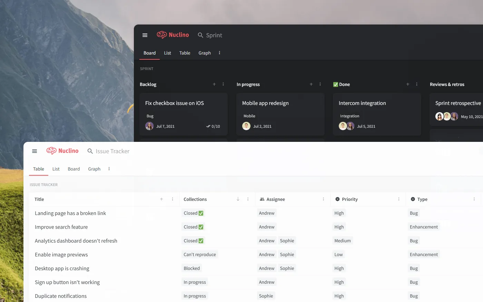Open 'Mobile app redesign' card
The height and width of the screenshot is (302, 483).
pyautogui.click(x=280, y=114)
